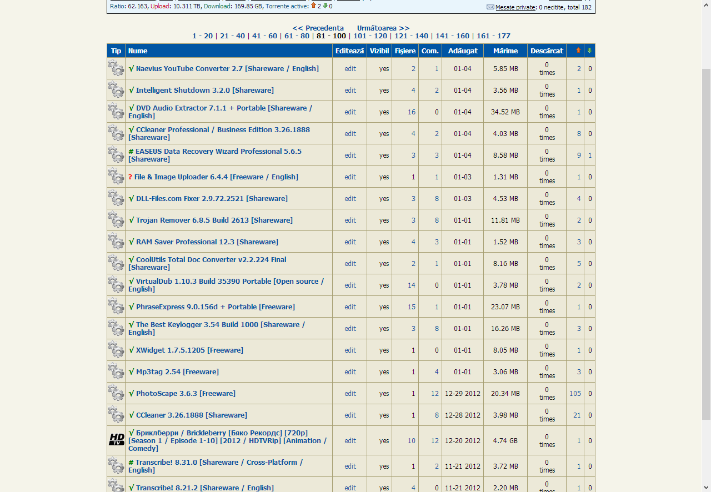Click seeders count 21 for CCleaner 3.26.1888
This screenshot has height=492, width=711.
tap(577, 415)
